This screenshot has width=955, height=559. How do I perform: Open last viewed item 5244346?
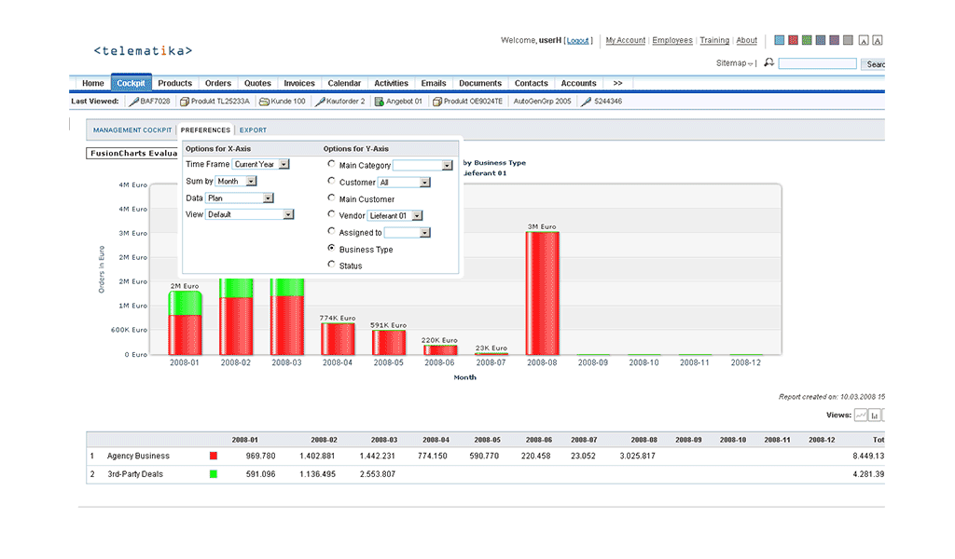point(602,102)
